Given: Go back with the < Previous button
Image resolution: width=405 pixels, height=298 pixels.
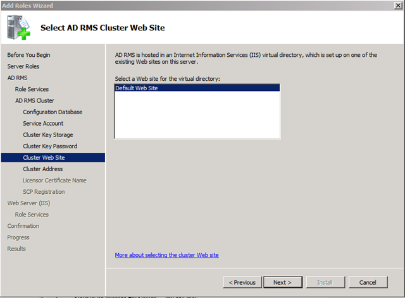Looking at the screenshot, I should [x=242, y=282].
